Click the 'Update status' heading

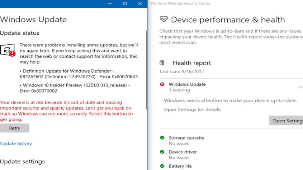(20, 33)
